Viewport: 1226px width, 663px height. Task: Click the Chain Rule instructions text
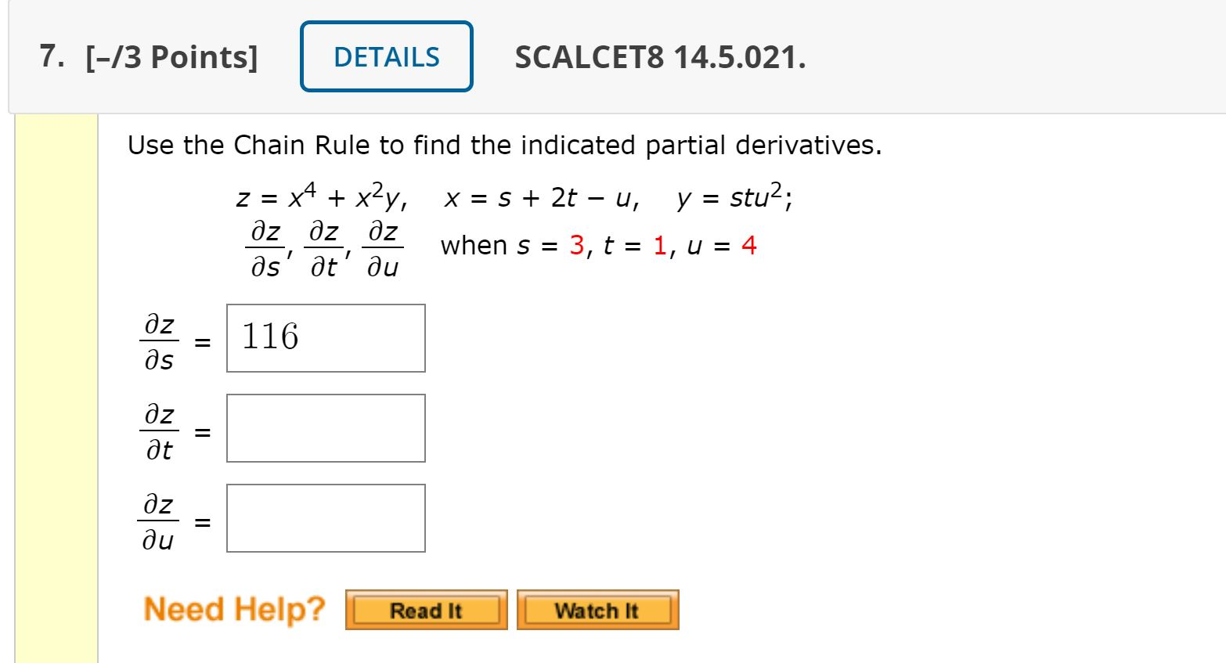coord(505,145)
